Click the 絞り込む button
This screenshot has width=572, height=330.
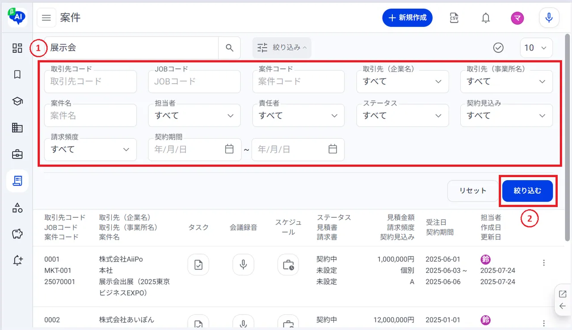coord(528,191)
